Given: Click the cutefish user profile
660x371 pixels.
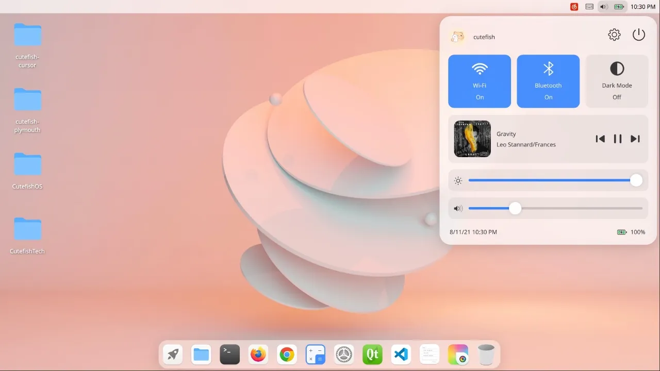Looking at the screenshot, I should (x=473, y=37).
